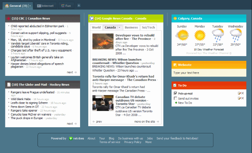This screenshot has width=252, height=153.
Task: Click arrow beside more on the site
Action: 158,122
